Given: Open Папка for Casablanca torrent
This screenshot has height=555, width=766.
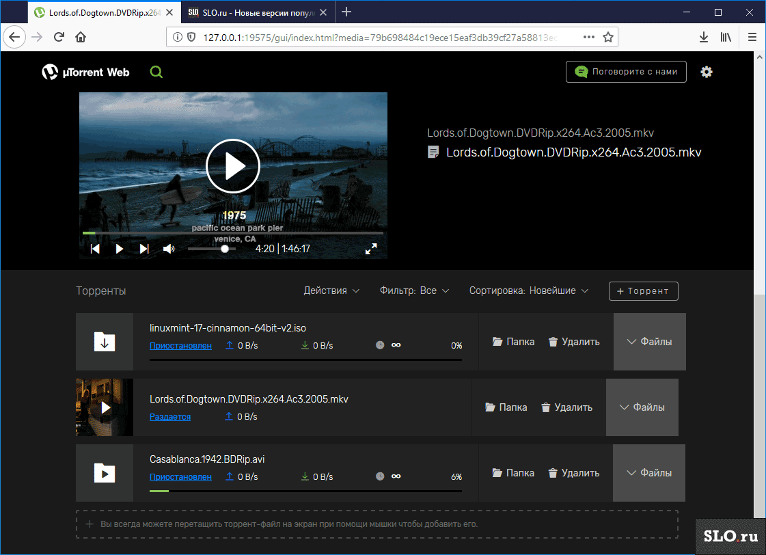Looking at the screenshot, I should (513, 473).
